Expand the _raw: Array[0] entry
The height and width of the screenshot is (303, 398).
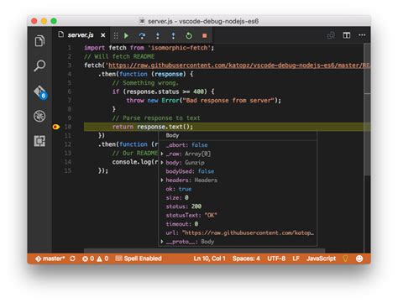pos(162,154)
